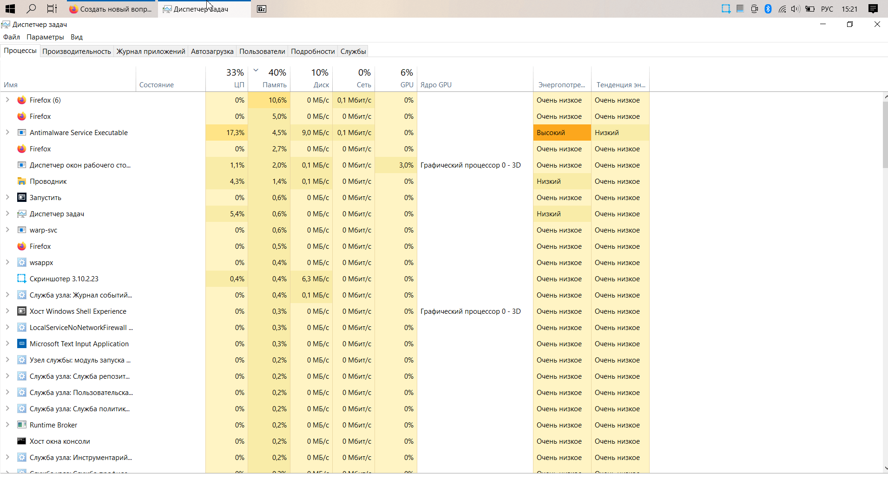Expand the Запустить process row
Screen dimensions: 888x479
7,197
